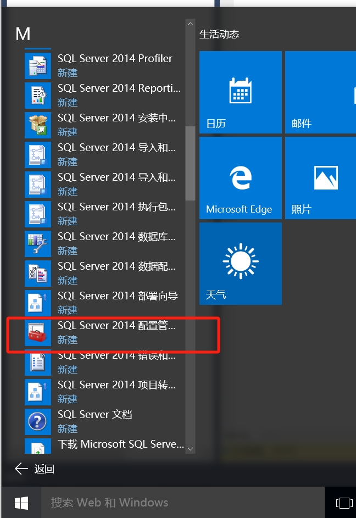Launch SQL Server 2014 部署向导 icon
This screenshot has height=518, width=356.
[38, 303]
